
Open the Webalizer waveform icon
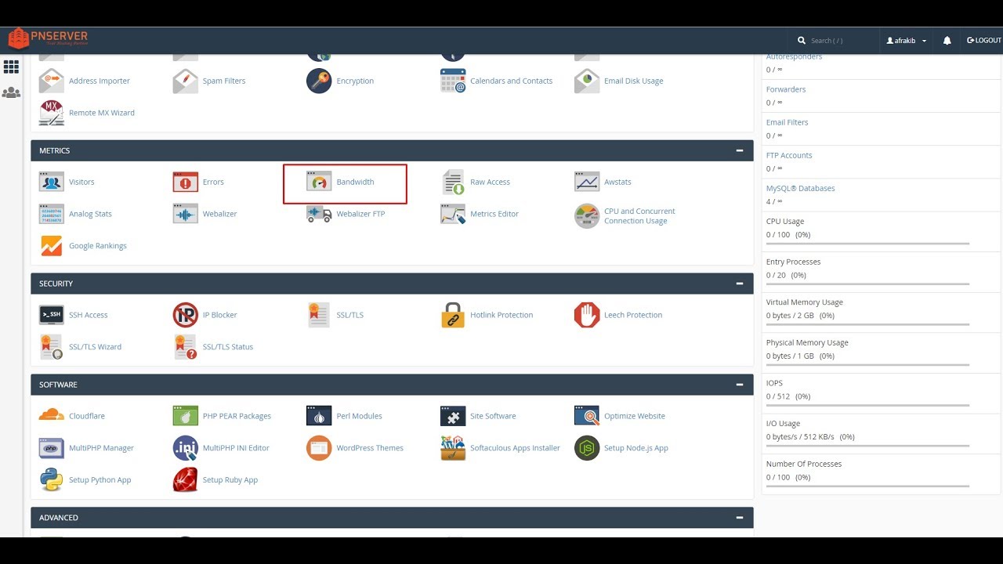[x=186, y=214]
